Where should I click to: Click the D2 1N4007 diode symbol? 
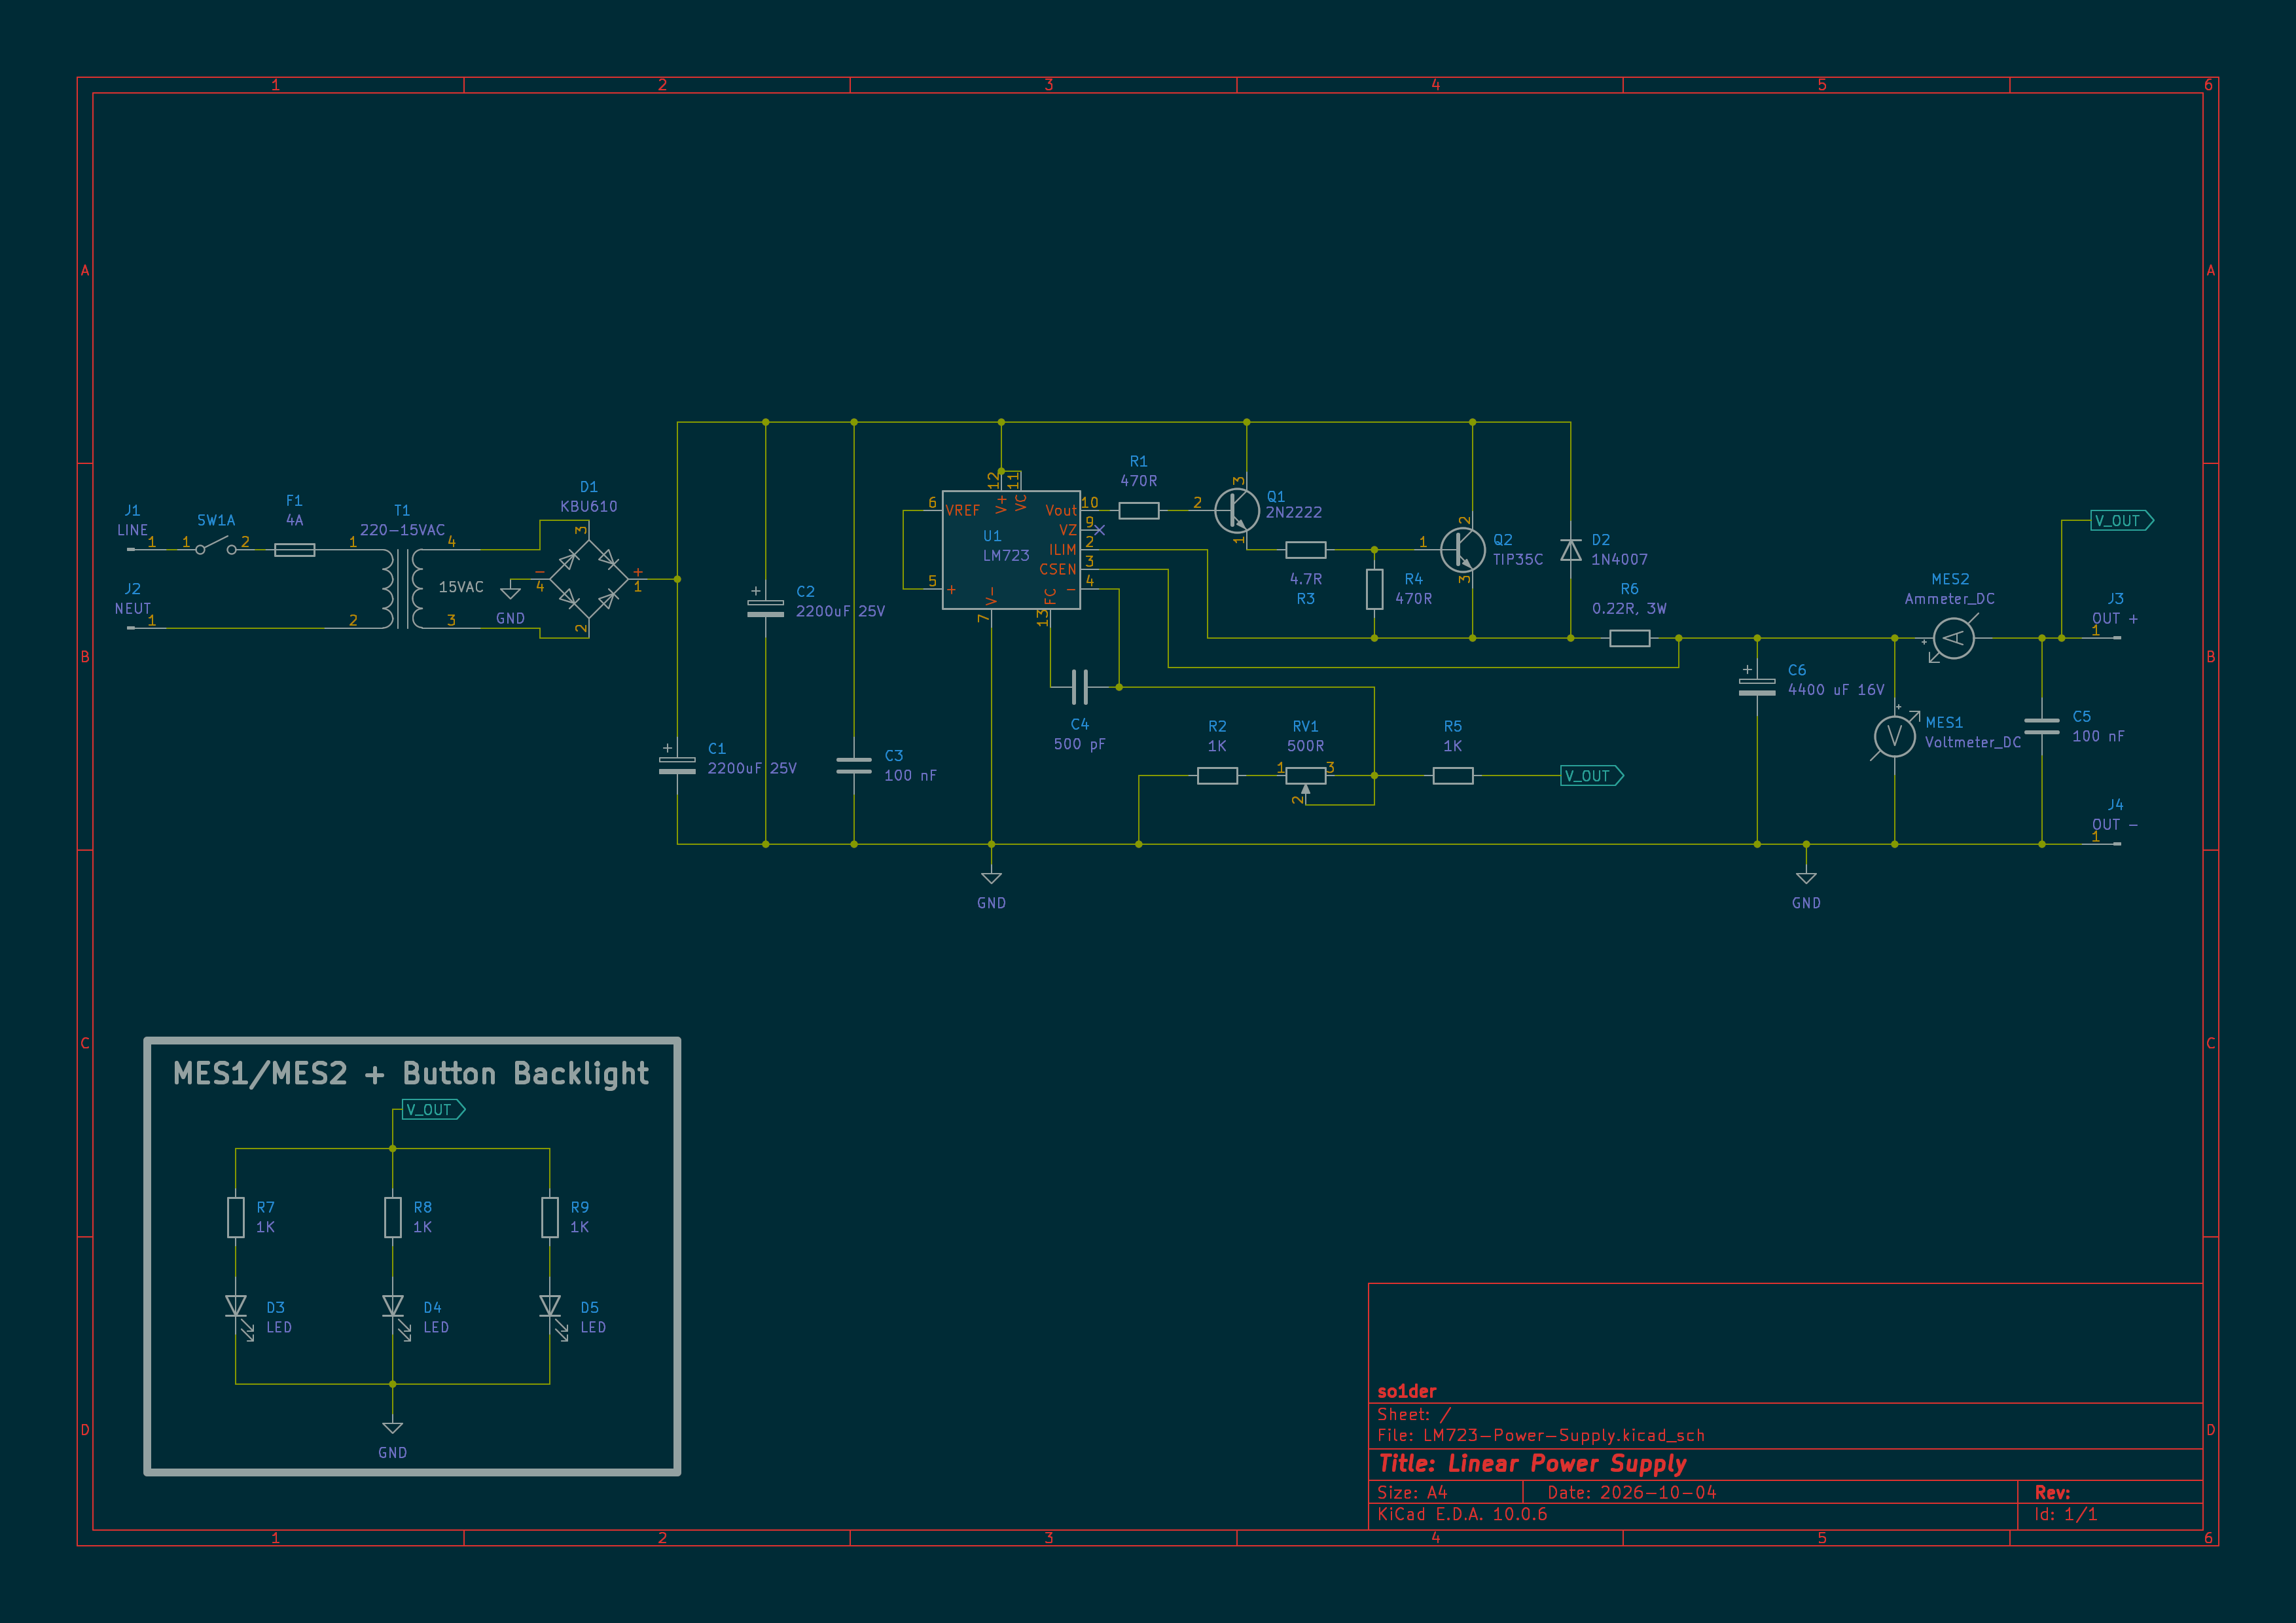(1570, 549)
